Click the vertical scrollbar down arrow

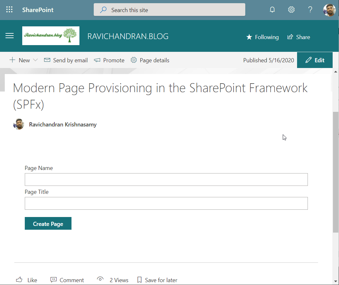(x=336, y=281)
